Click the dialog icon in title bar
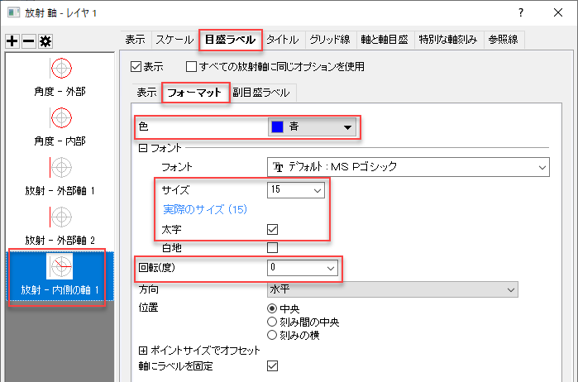 click(x=13, y=12)
